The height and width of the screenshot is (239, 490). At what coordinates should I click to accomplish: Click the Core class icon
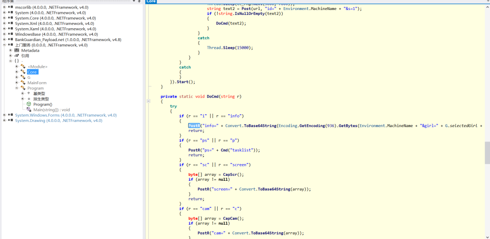23,72
